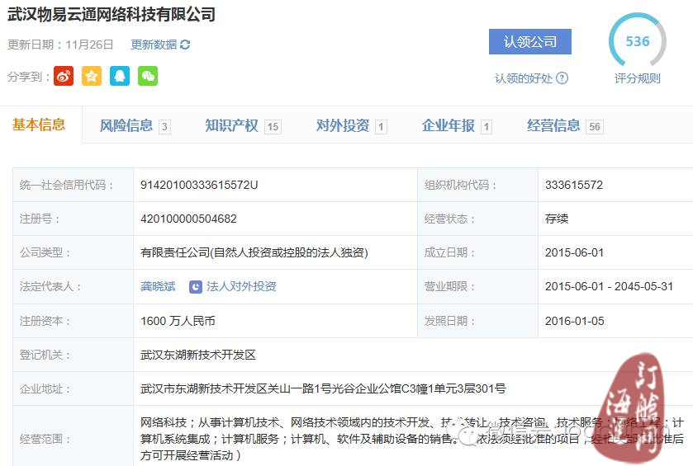Click registered capital 1600 万人民币
The image size is (693, 466).
pyautogui.click(x=178, y=321)
